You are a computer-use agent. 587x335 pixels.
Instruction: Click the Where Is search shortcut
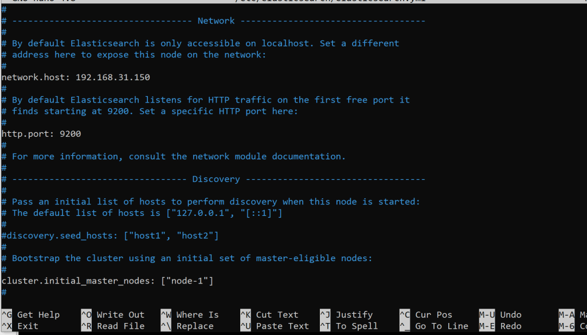(197, 314)
